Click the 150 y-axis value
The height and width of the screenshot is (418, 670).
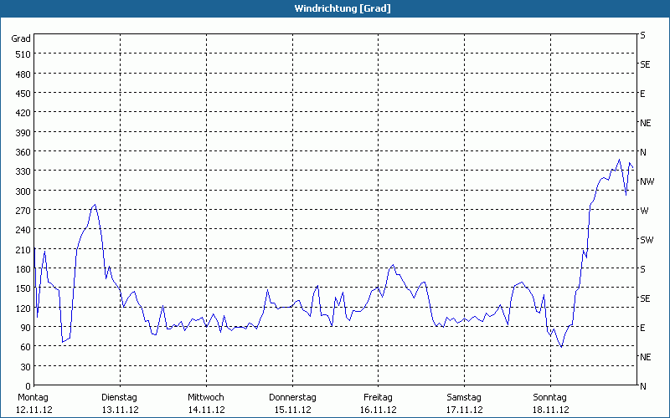23,288
